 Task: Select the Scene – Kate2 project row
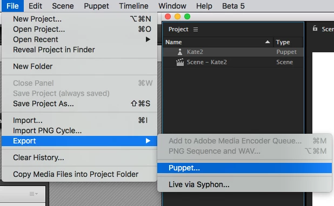pos(233,62)
